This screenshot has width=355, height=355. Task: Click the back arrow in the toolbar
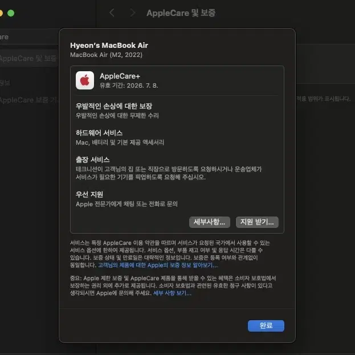coord(112,13)
